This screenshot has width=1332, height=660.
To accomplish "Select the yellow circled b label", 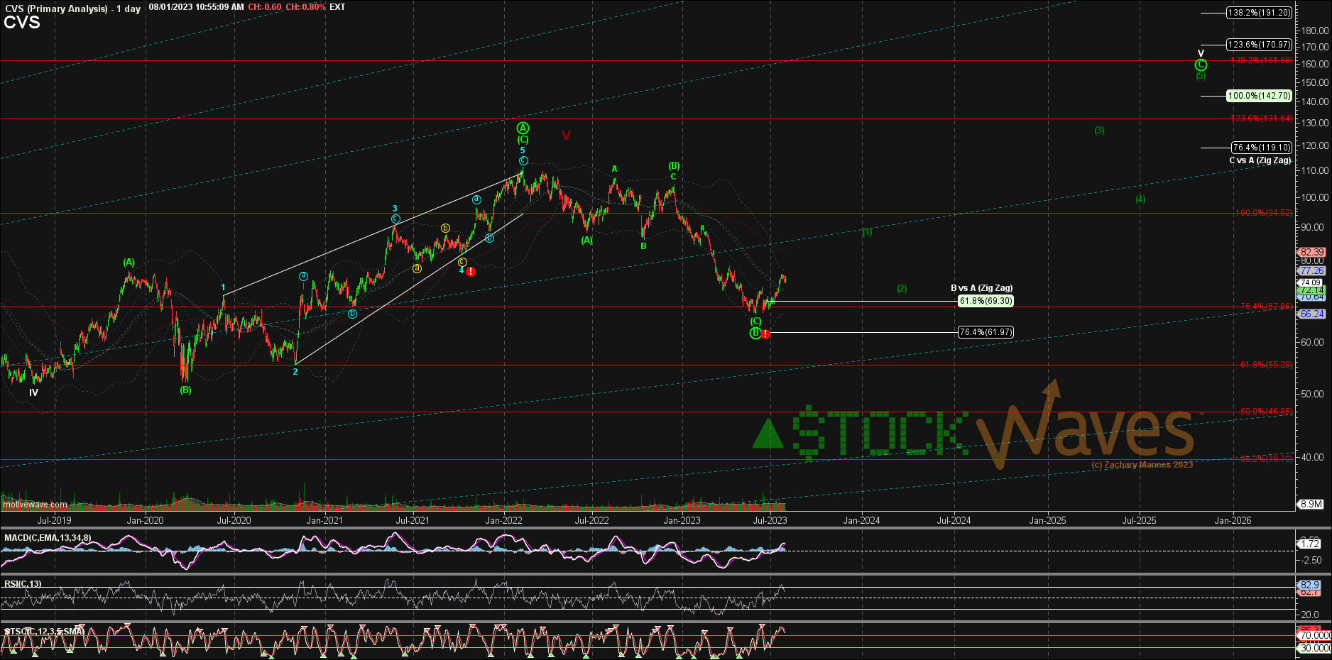I will pos(445,228).
